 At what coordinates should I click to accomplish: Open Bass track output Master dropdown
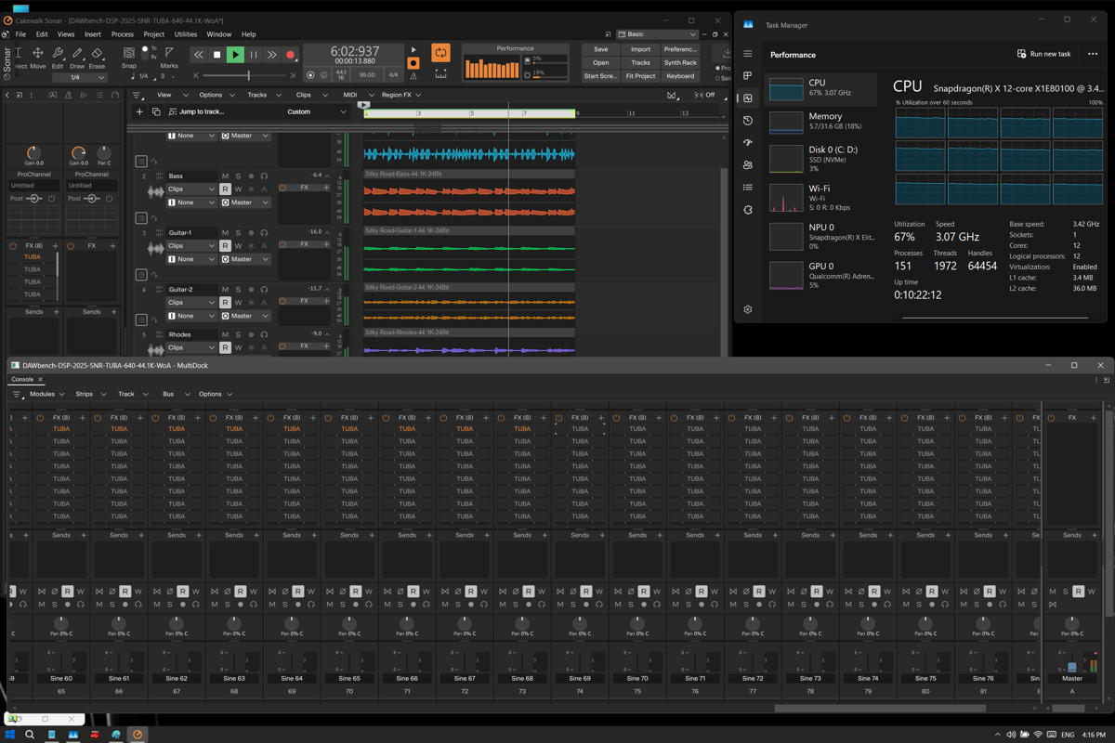[x=246, y=202]
